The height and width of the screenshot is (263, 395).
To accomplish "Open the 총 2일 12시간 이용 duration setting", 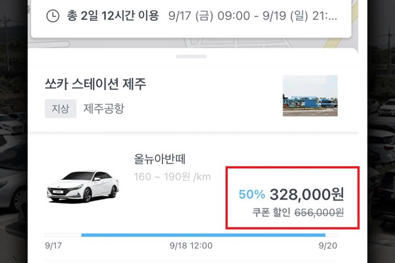I will coord(113,15).
